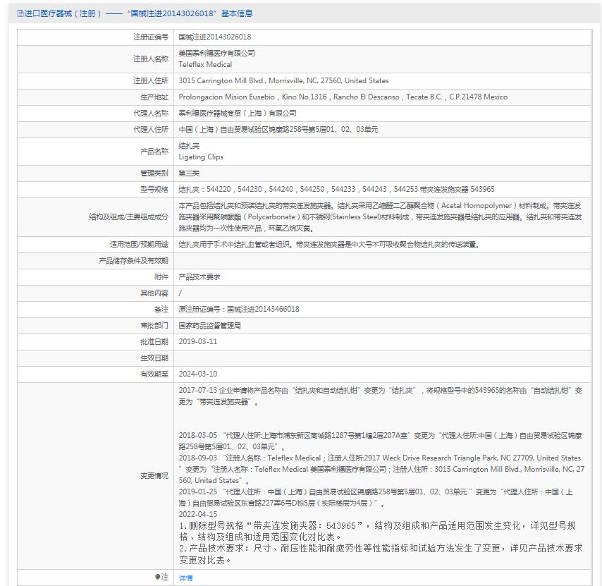Select change item 2 产品技术要求 尺寸、耐压性能
602x586 pixels.
(x=381, y=554)
